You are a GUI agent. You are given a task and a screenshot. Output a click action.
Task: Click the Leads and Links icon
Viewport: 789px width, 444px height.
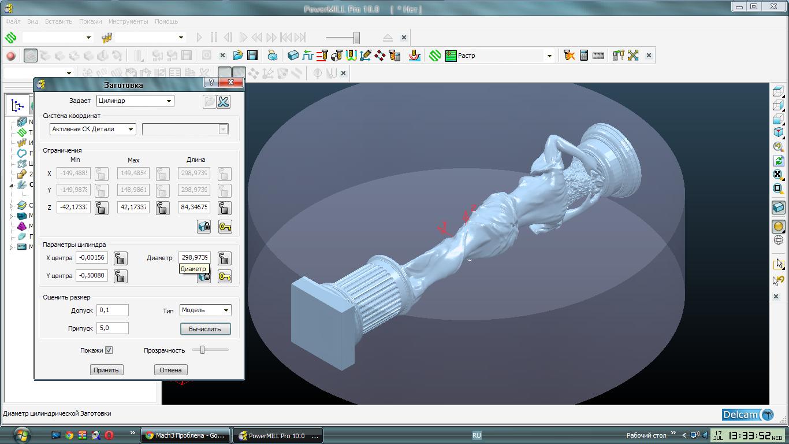[x=351, y=55]
